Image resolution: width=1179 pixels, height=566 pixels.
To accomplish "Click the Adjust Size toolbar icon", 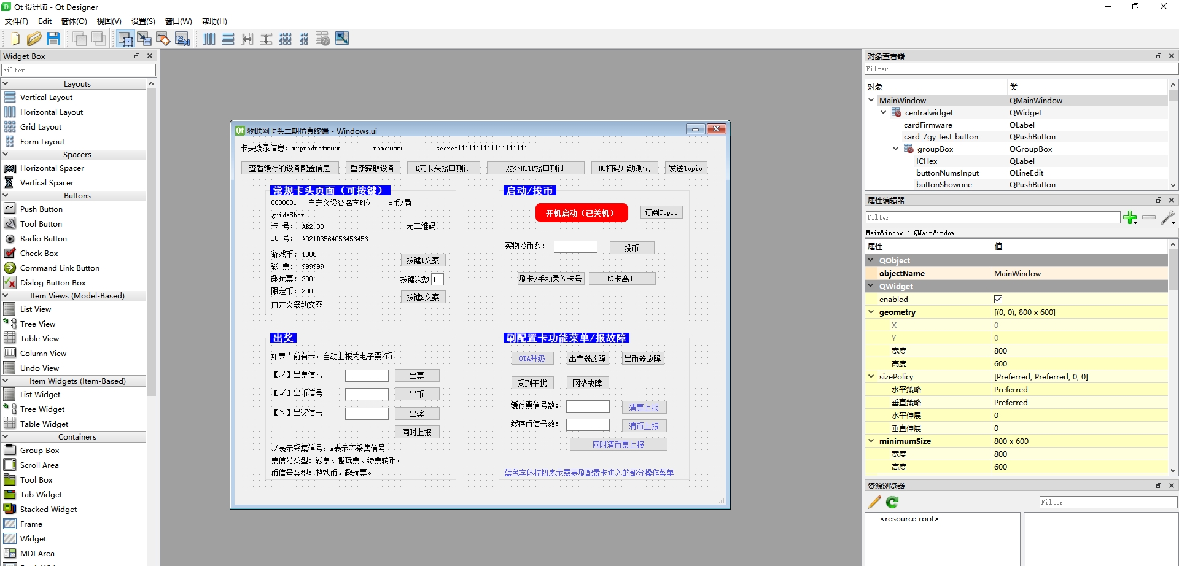I will 342,39.
